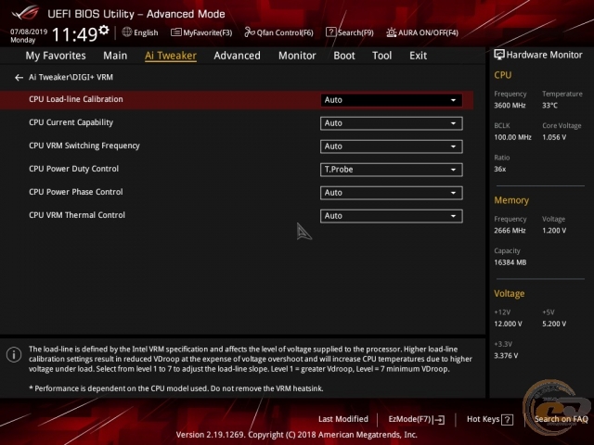594x445 pixels.
Task: Click the 33°C temperature value
Action: click(549, 106)
